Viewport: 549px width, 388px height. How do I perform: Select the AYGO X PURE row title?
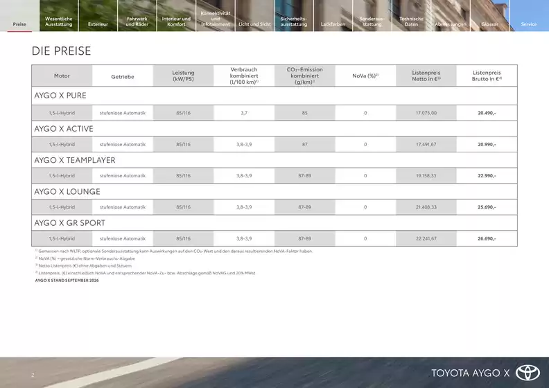point(60,96)
